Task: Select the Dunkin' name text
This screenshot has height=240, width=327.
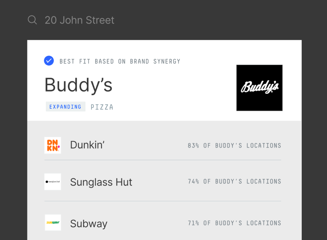Action: point(87,145)
